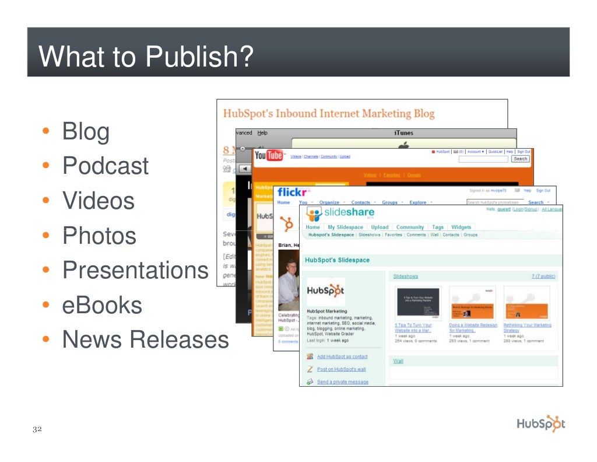Click flickr Home nav link
Screen dimensions: 597x462
pyautogui.click(x=283, y=202)
